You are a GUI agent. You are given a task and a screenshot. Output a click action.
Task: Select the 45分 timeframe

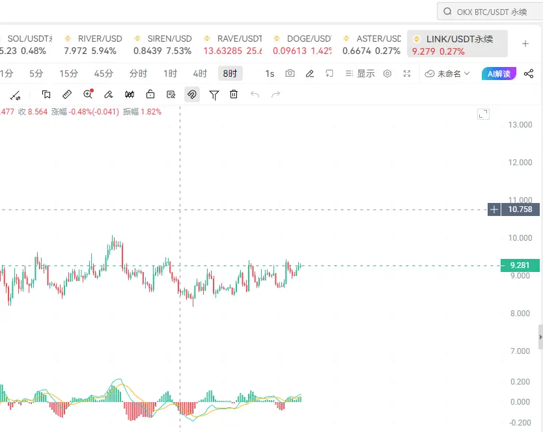click(x=104, y=74)
